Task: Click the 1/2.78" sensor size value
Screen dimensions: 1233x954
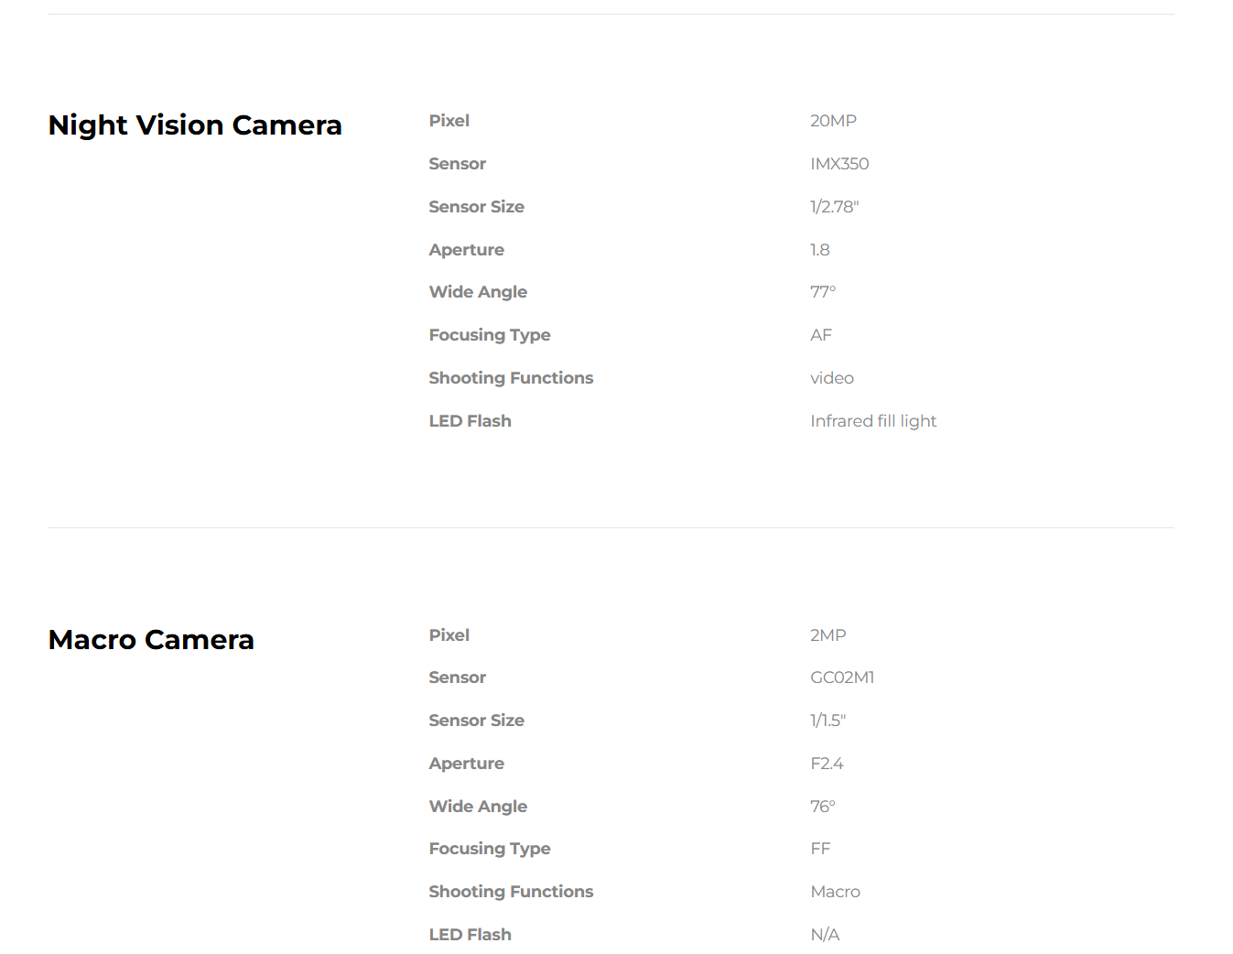Action: click(x=834, y=207)
